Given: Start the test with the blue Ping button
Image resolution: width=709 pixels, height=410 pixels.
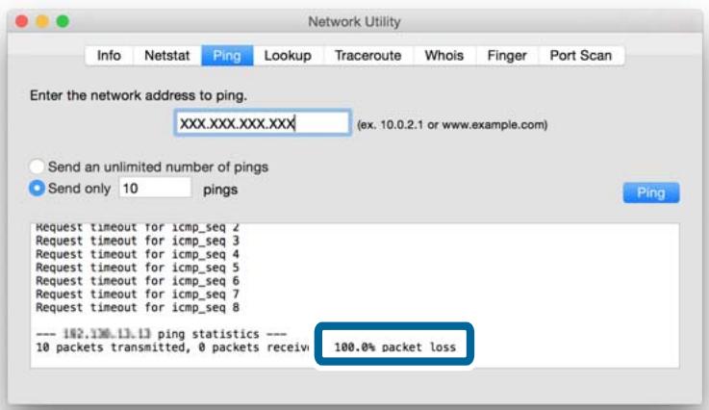Looking at the screenshot, I should click(x=651, y=192).
